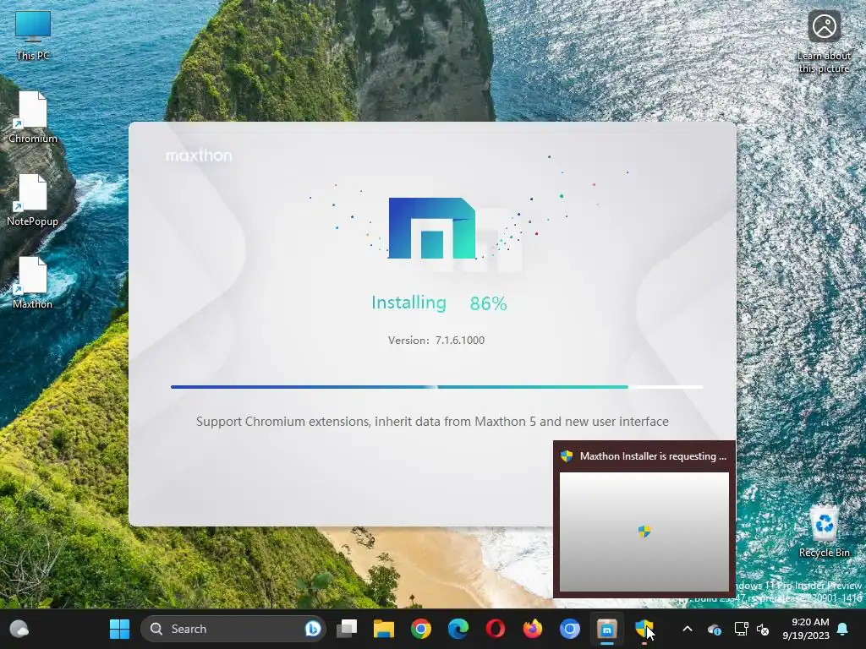866x649 pixels.
Task: Click the Support Chromium extensions description text
Action: 432,422
